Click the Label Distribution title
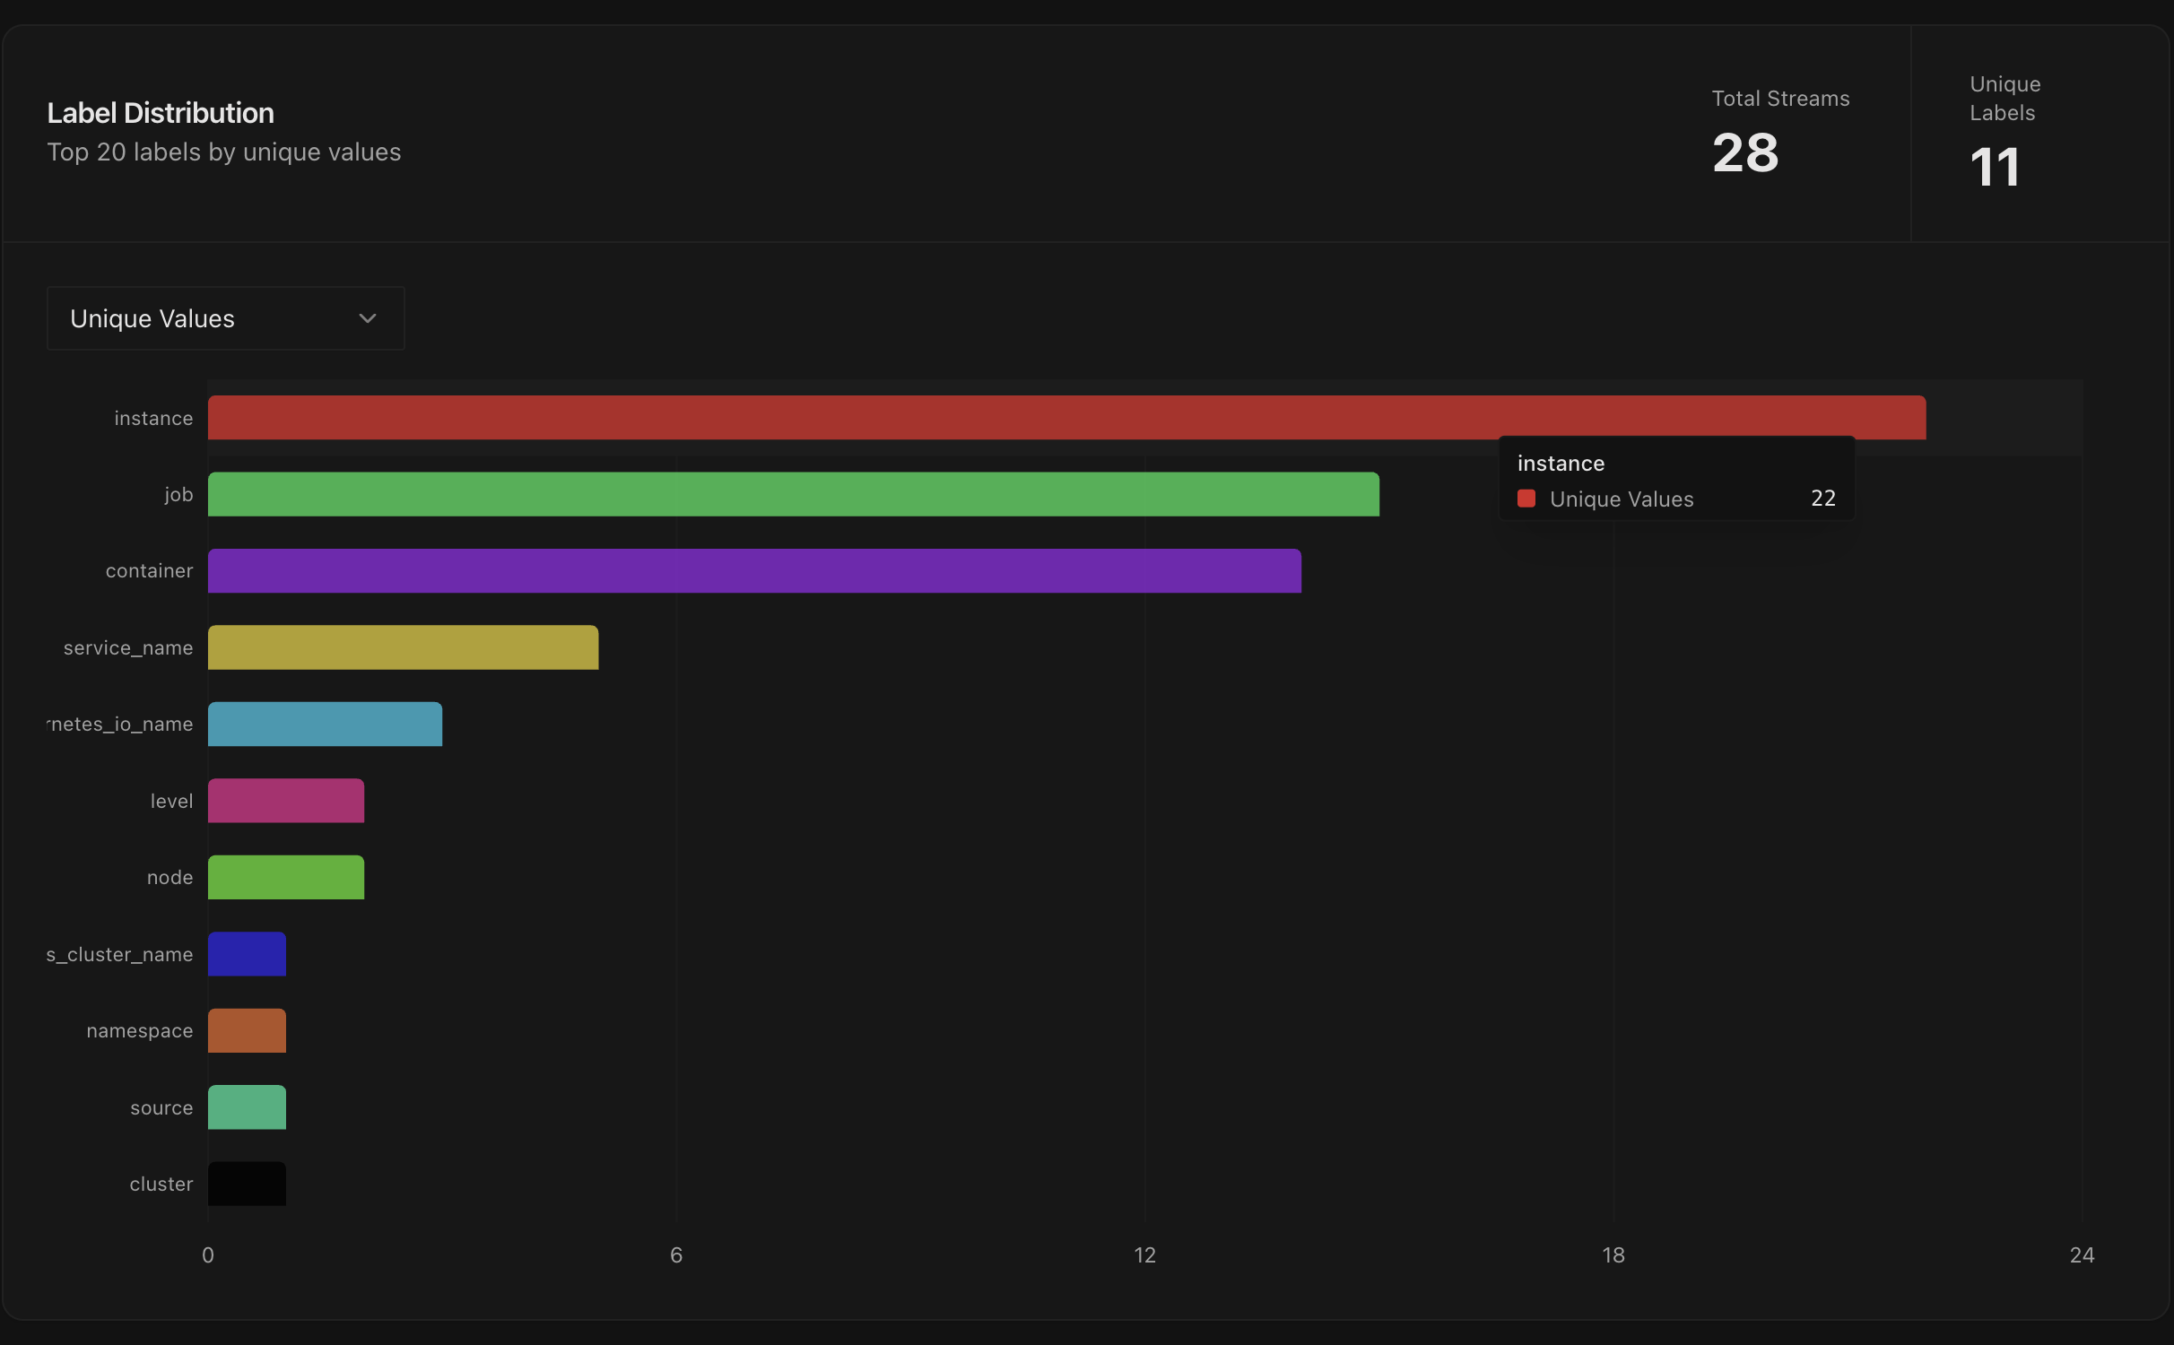 tap(160, 111)
